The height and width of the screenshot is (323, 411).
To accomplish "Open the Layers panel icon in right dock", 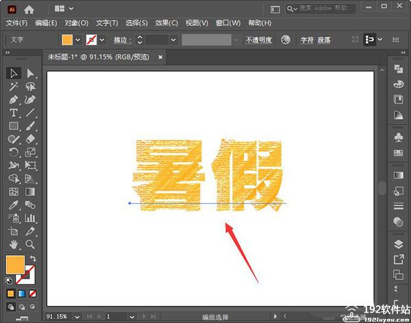I will tap(399, 244).
